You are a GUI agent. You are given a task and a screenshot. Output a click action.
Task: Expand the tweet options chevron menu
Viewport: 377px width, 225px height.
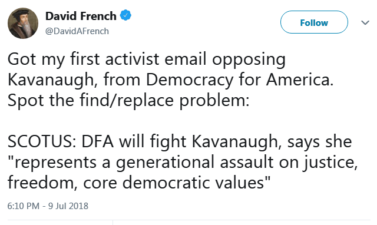365,22
